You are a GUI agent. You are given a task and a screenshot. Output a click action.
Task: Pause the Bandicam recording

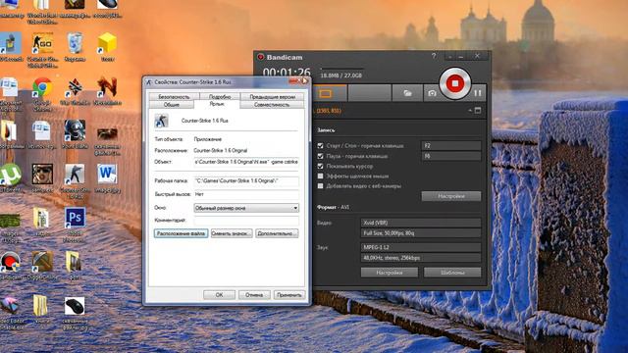[478, 93]
